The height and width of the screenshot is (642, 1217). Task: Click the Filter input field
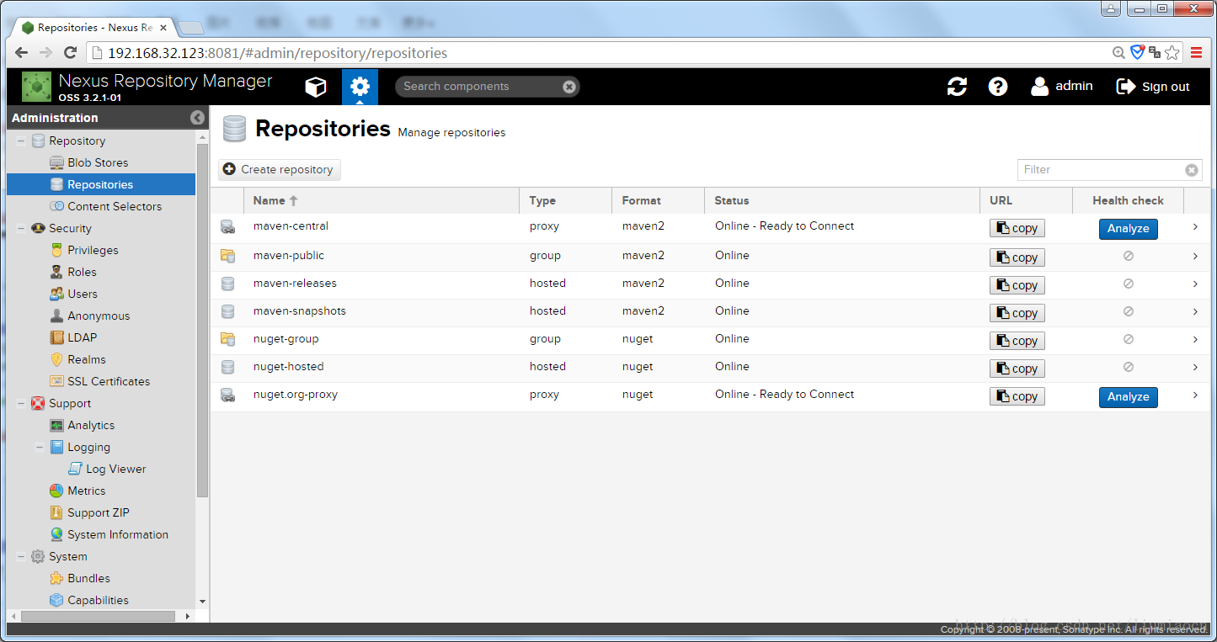[x=1102, y=170]
